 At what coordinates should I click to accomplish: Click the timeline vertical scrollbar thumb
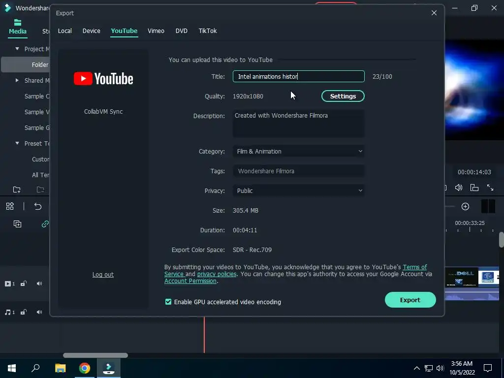[x=501, y=240]
